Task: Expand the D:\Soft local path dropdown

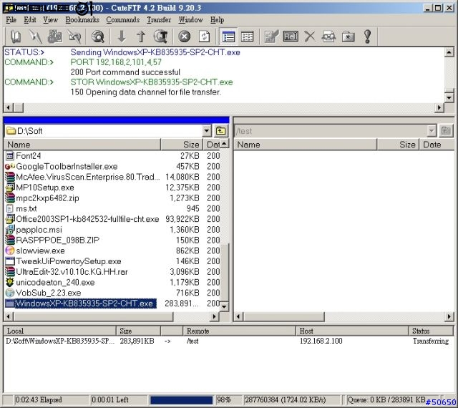Action: [207, 131]
